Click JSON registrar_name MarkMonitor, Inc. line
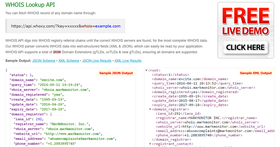 pos(52,124)
